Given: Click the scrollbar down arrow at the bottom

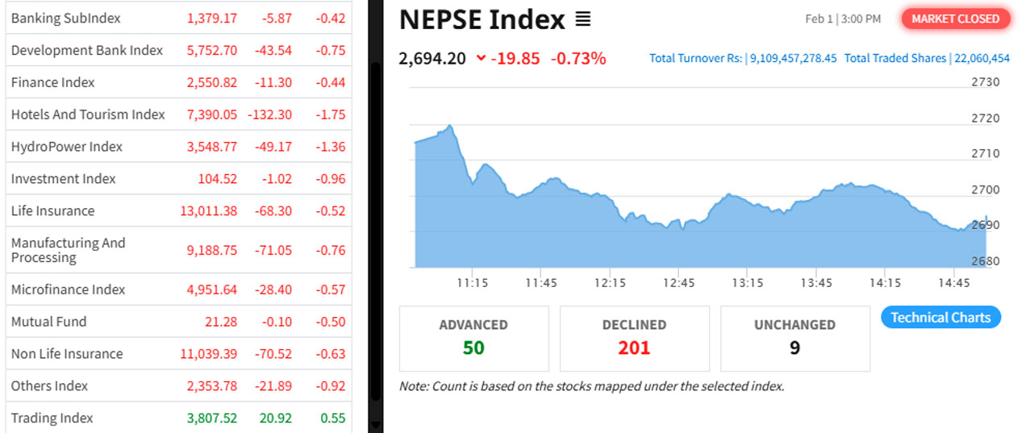Looking at the screenshot, I should tap(375, 426).
